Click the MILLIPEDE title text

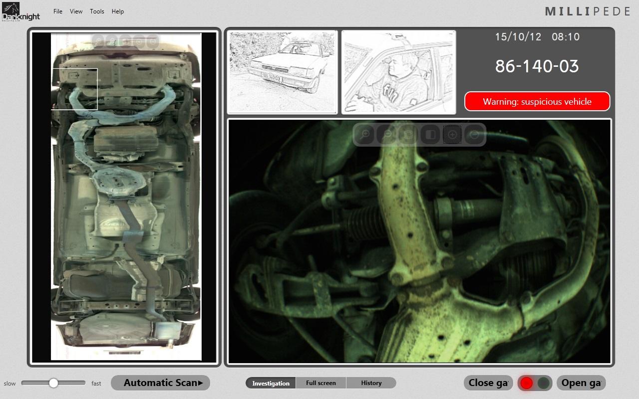pos(588,11)
